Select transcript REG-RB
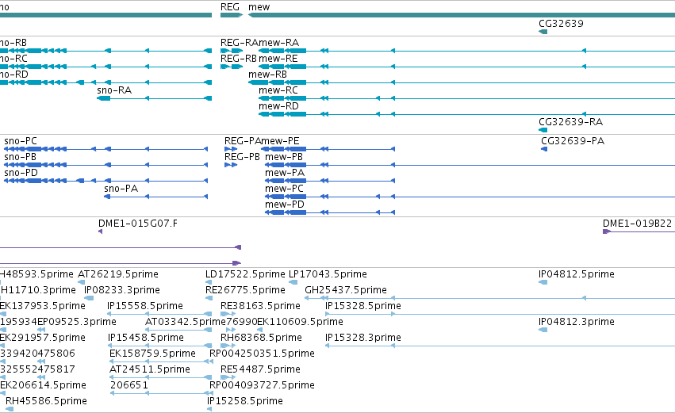The width and height of the screenshot is (675, 413). coord(239,59)
